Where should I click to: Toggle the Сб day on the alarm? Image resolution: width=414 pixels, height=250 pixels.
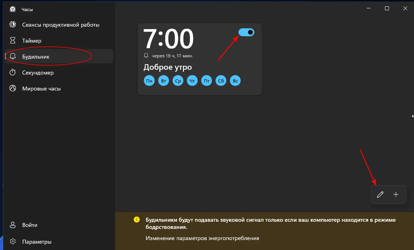coord(221,81)
